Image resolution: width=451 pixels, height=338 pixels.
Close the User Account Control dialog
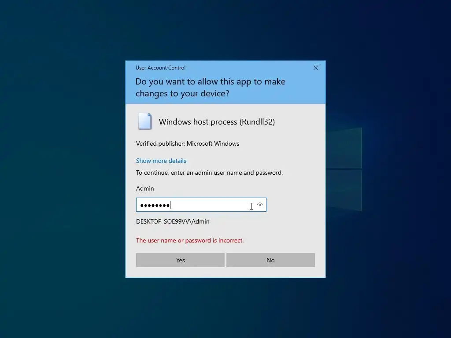(315, 68)
